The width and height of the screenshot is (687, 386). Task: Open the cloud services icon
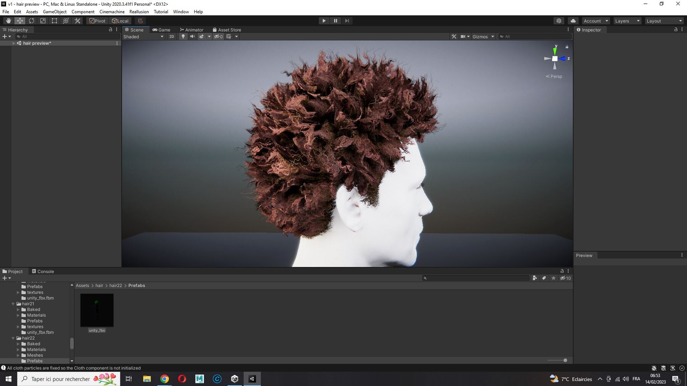pyautogui.click(x=573, y=21)
